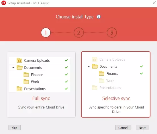Click Documents folder icon in Selective sync panel
Screen dimensions: 157x134
[95, 66]
